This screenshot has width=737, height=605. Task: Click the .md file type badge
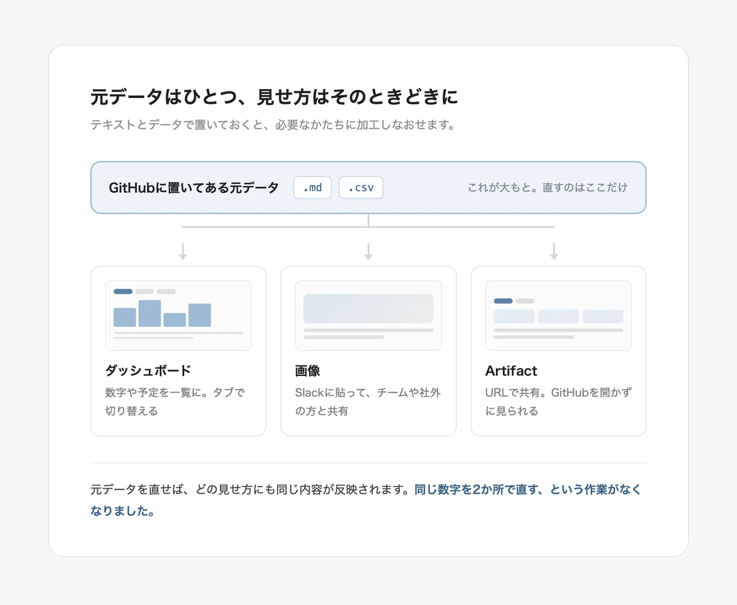click(x=313, y=187)
